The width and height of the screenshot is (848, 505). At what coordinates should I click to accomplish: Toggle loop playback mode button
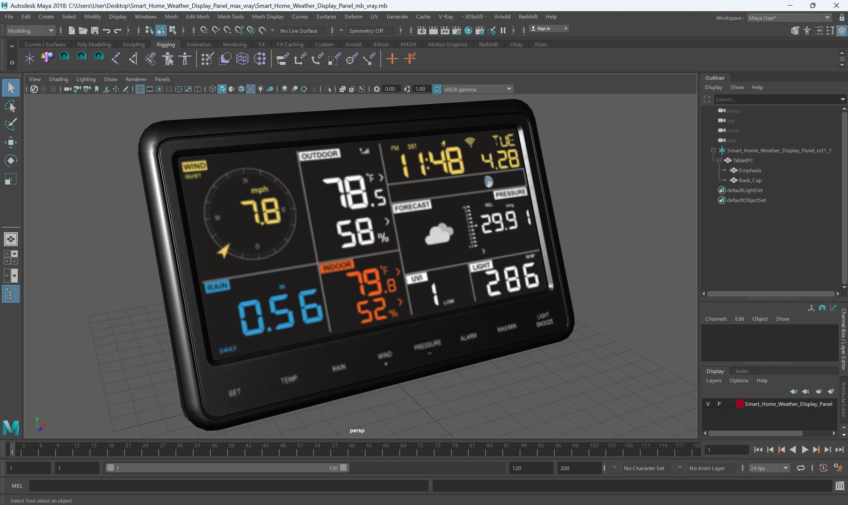tap(801, 468)
